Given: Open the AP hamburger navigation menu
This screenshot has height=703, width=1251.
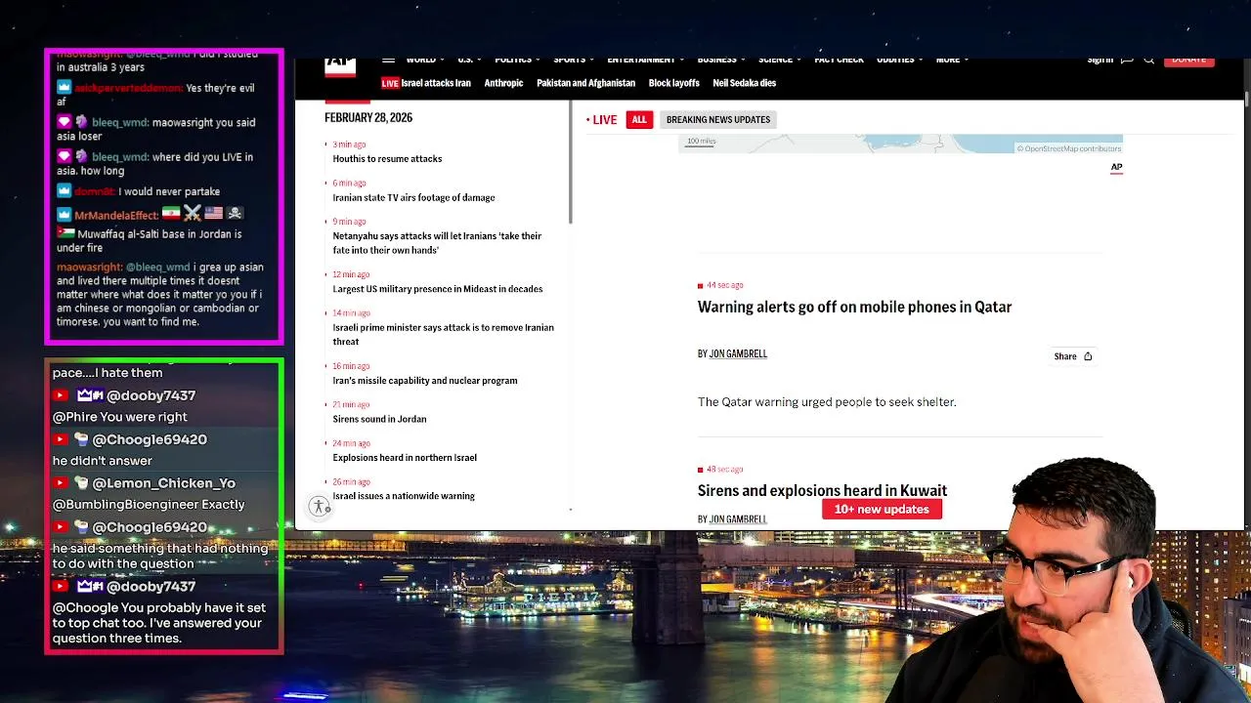Looking at the screenshot, I should click(388, 61).
